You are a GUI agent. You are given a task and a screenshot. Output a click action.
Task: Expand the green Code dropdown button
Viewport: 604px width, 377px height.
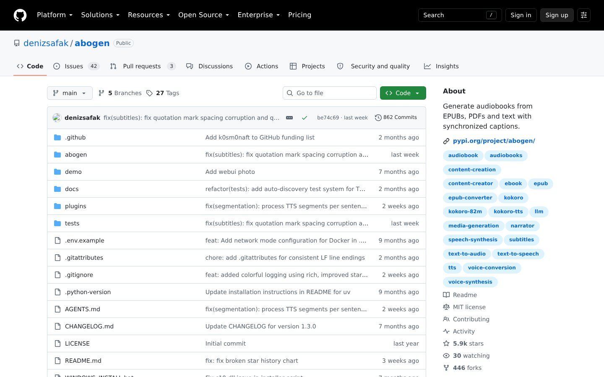403,93
